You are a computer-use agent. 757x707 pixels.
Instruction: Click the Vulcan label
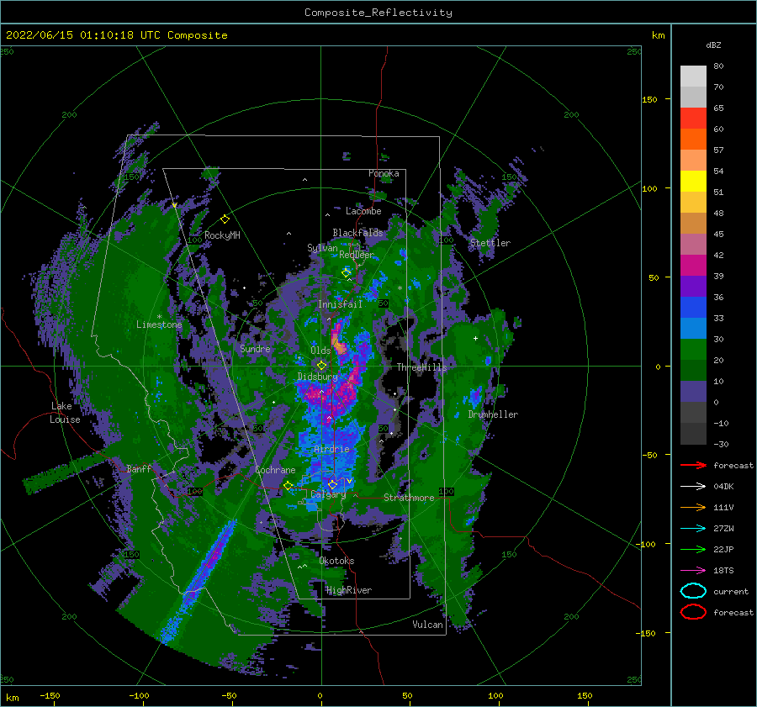point(427,625)
